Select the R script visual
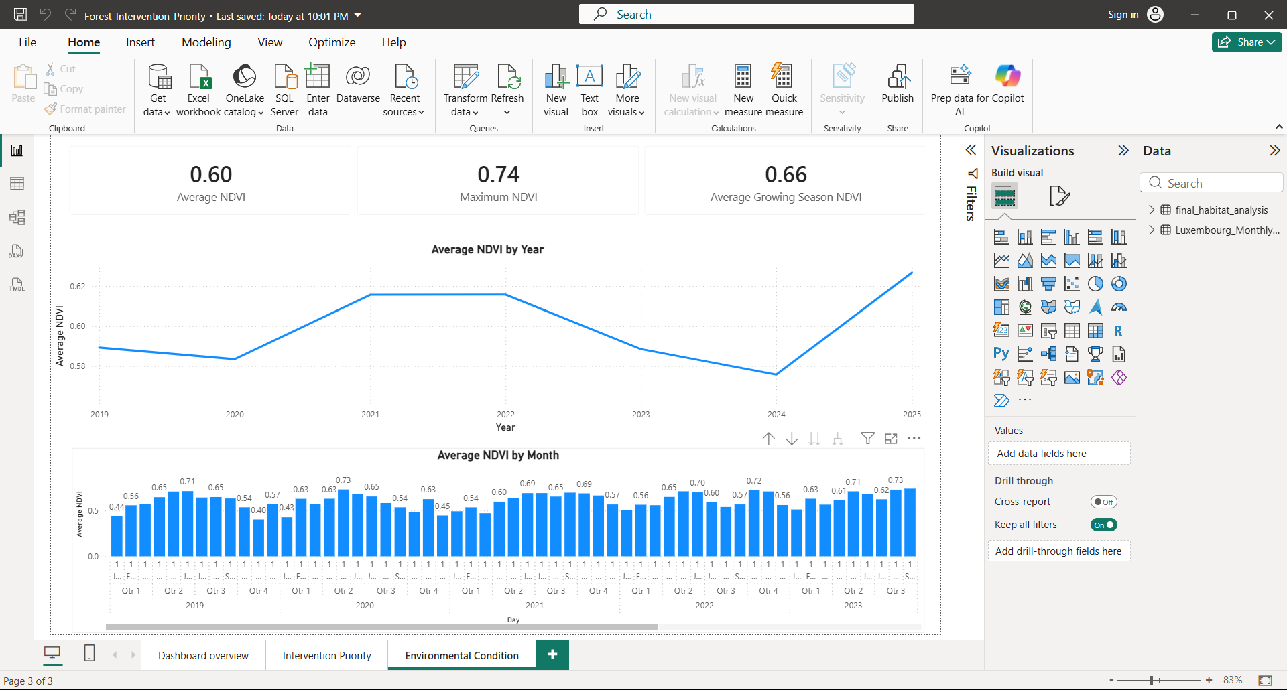The width and height of the screenshot is (1287, 690). point(1119,331)
